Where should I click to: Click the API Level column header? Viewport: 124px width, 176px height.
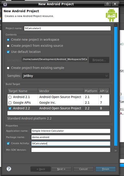(x=104, y=91)
